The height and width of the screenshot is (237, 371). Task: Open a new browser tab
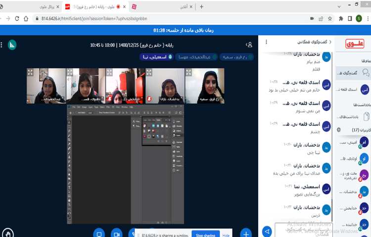tap(202, 7)
